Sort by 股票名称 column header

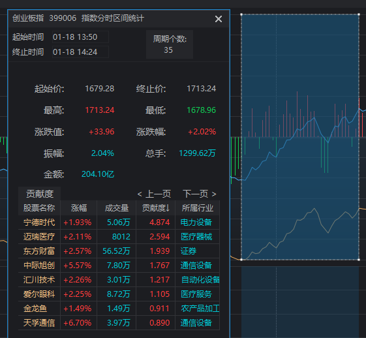tap(39, 207)
